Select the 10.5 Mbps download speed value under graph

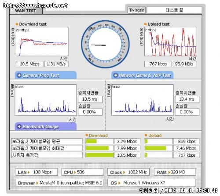click(29, 64)
